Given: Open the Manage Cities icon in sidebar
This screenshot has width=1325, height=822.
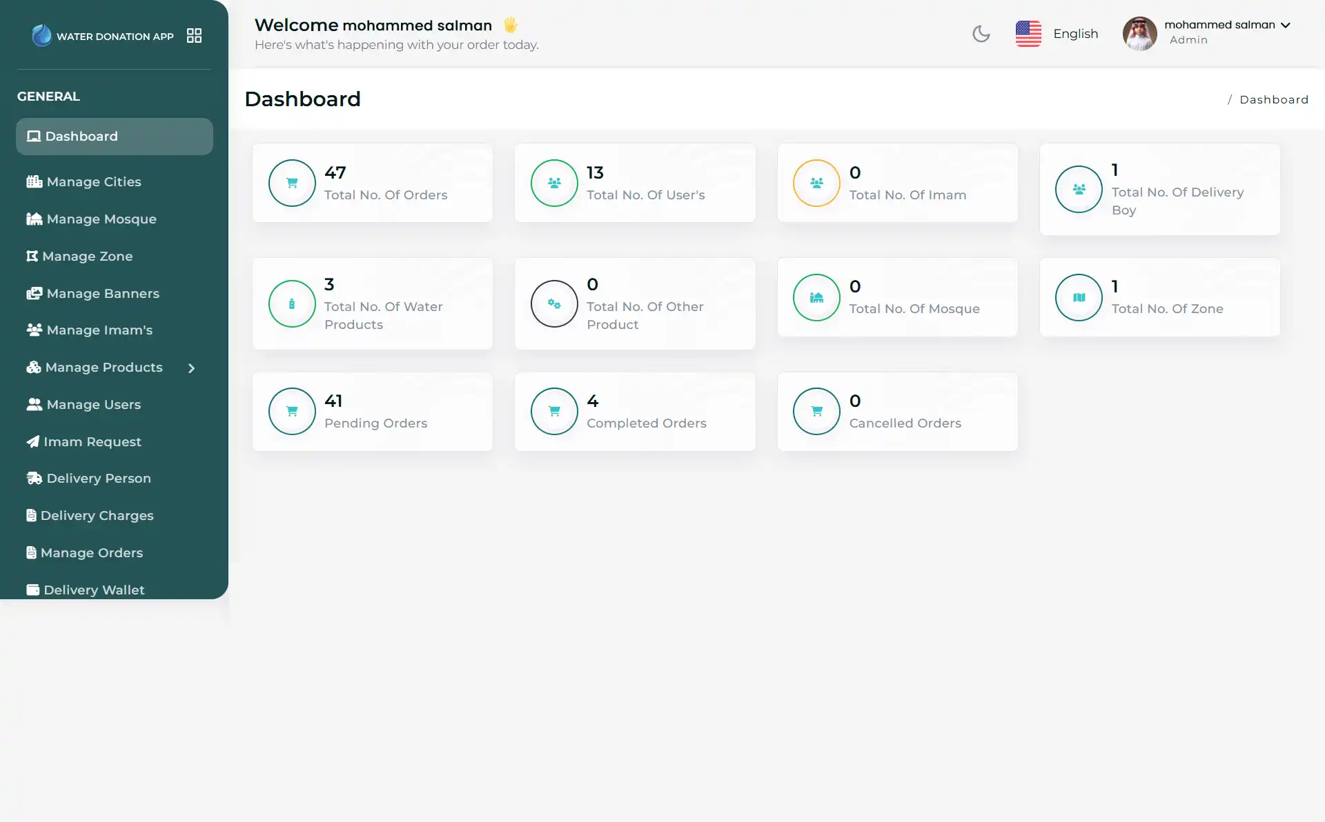Looking at the screenshot, I should (33, 181).
